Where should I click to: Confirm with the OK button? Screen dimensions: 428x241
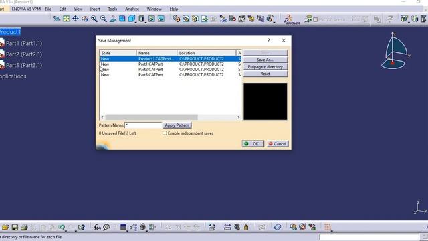tap(253, 144)
